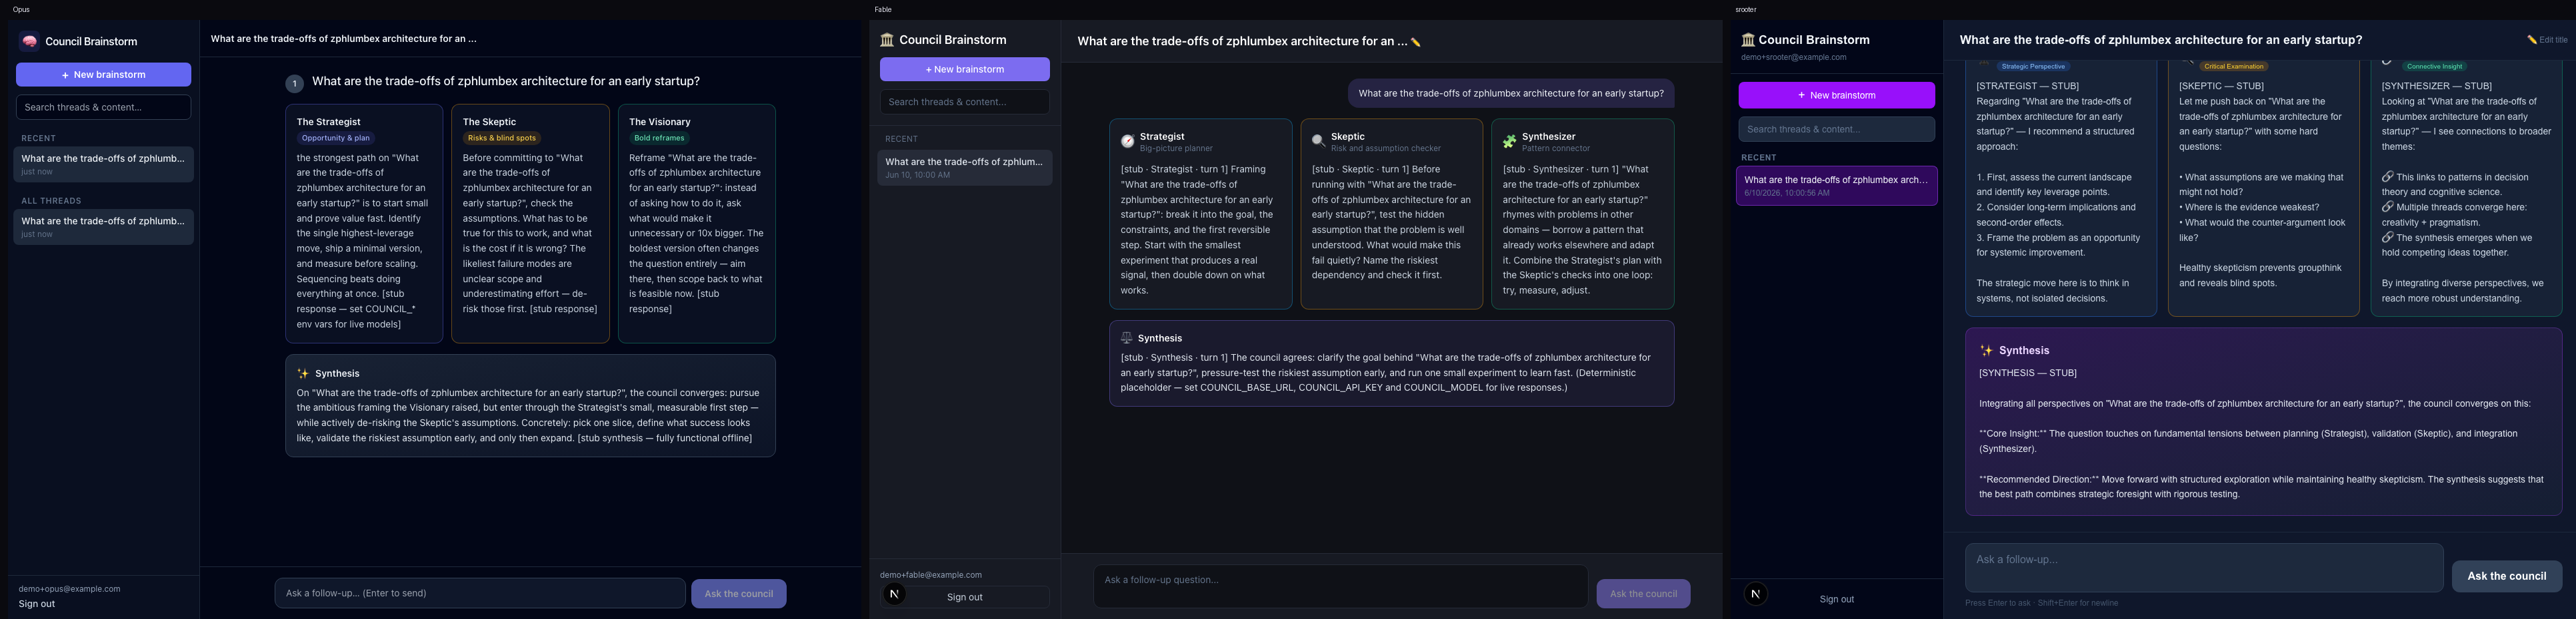Click Sign out button in Fable sidebar
2576x619 pixels.
coord(965,597)
